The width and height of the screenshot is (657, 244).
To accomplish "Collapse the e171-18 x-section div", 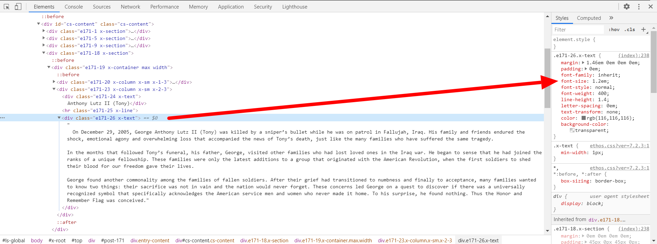I will click(44, 53).
